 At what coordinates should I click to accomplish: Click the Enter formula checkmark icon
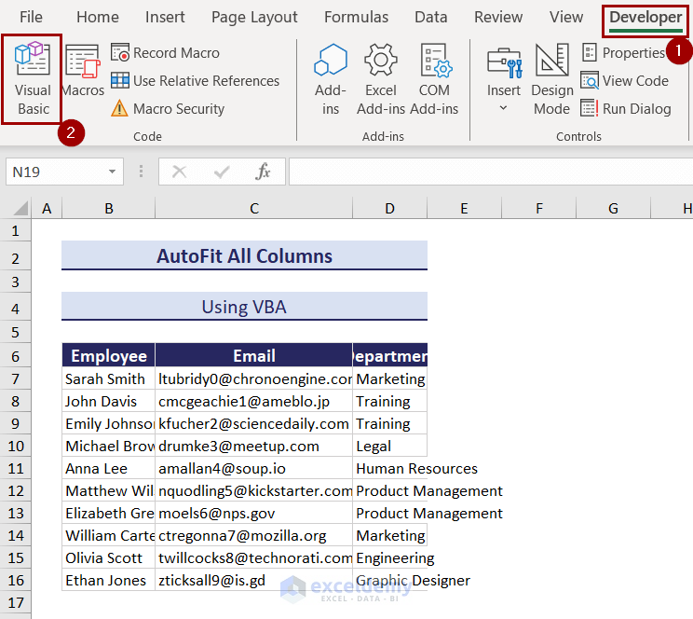[x=222, y=172]
